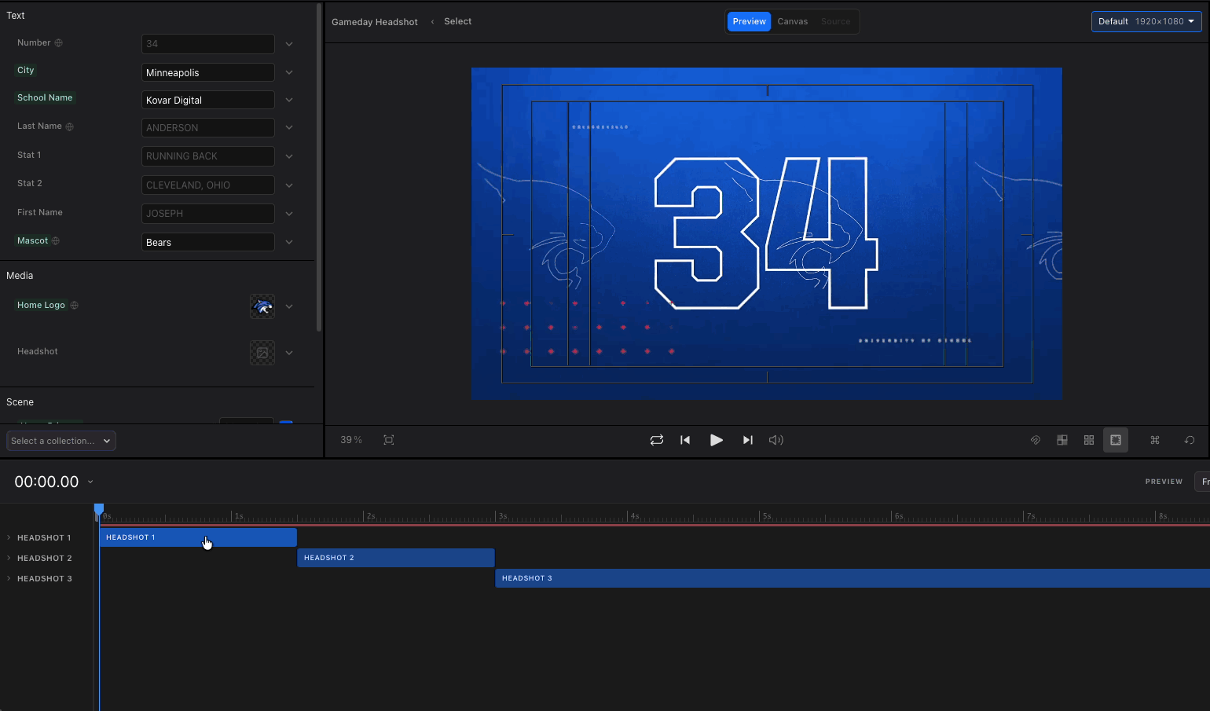Open the Default 1920×1080 resolution dropdown

pyautogui.click(x=1146, y=21)
